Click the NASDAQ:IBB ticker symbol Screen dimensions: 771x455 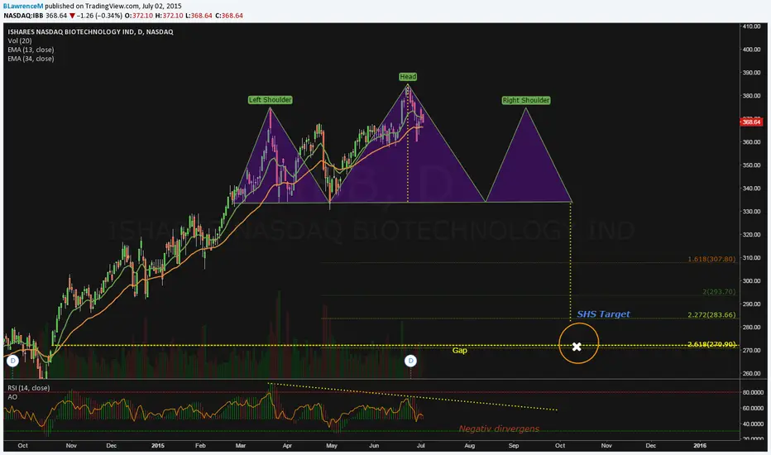[24, 16]
